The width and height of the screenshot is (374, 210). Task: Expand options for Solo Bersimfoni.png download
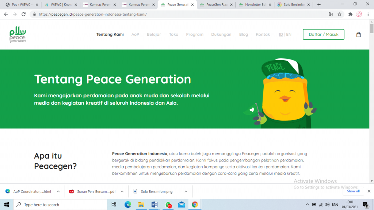186,191
